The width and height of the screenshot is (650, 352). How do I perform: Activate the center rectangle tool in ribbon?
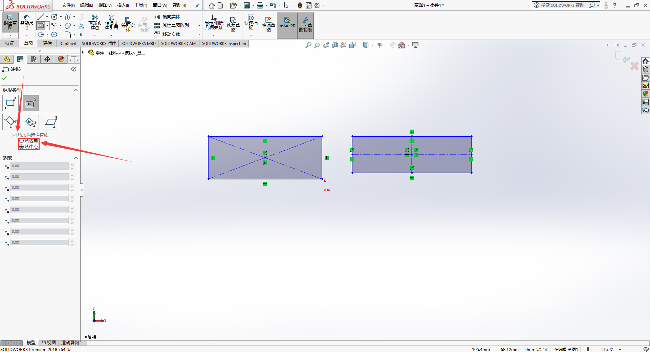(x=41, y=26)
